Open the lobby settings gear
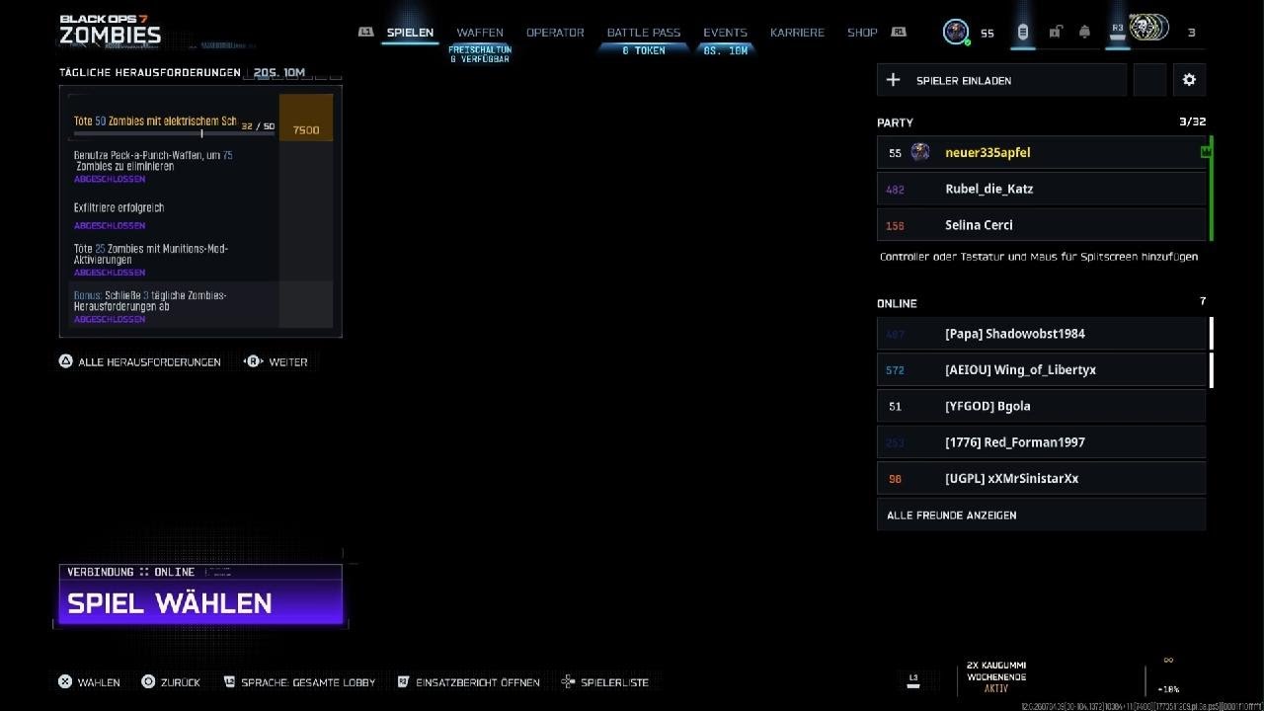 coord(1189,80)
